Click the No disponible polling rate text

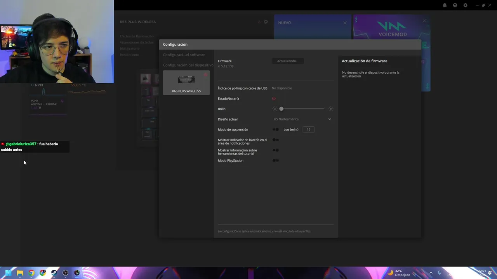pos(282,88)
